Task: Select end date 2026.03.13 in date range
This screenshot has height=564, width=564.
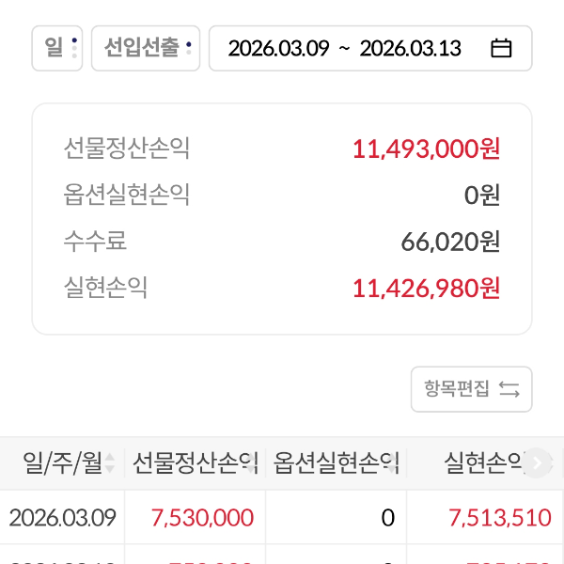Action: [x=410, y=49]
